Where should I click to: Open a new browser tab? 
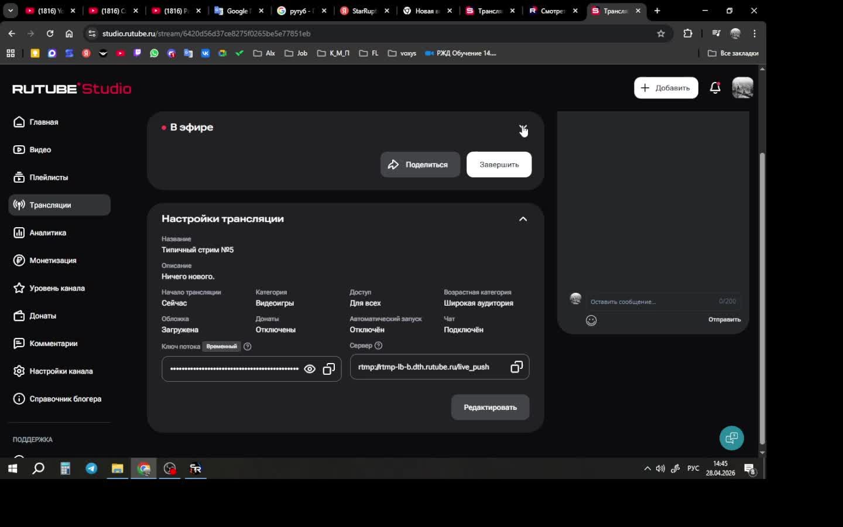pos(657,11)
